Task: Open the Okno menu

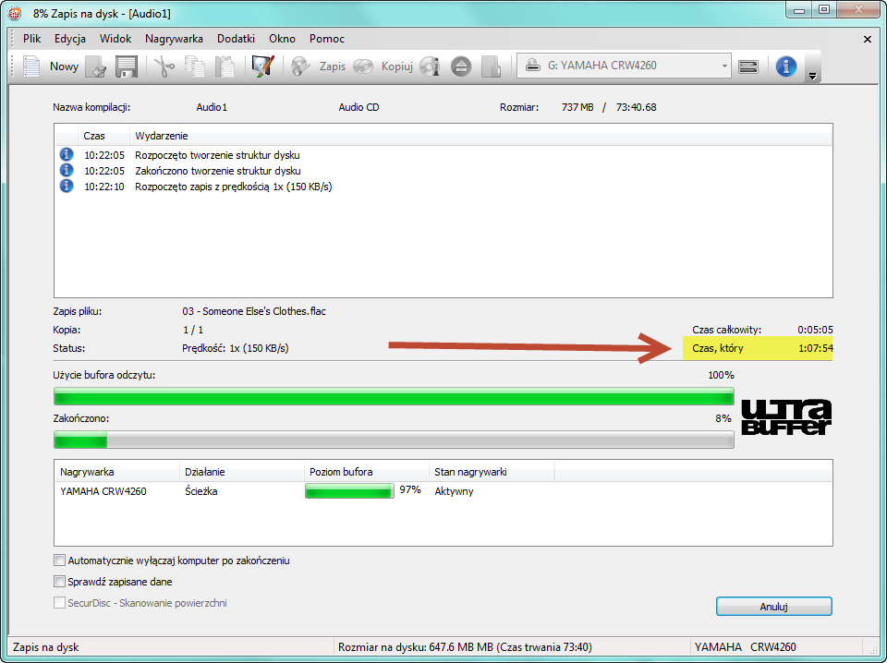Action: pos(283,39)
